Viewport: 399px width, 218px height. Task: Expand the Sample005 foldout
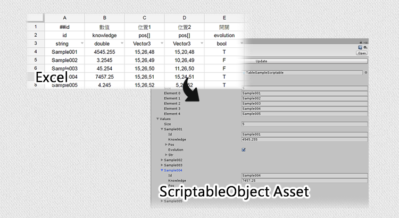(x=162, y=201)
